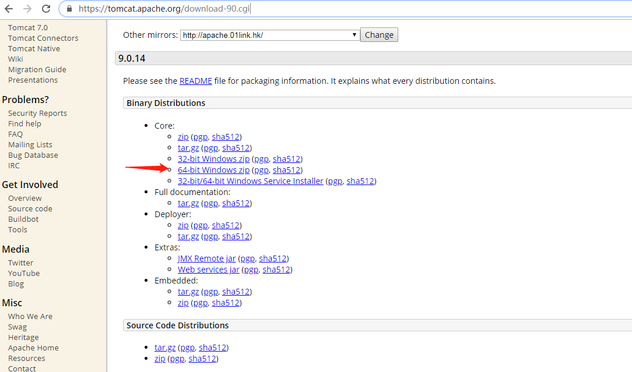The height and width of the screenshot is (372, 632).
Task: Open Source code sidebar link
Action: (30, 209)
